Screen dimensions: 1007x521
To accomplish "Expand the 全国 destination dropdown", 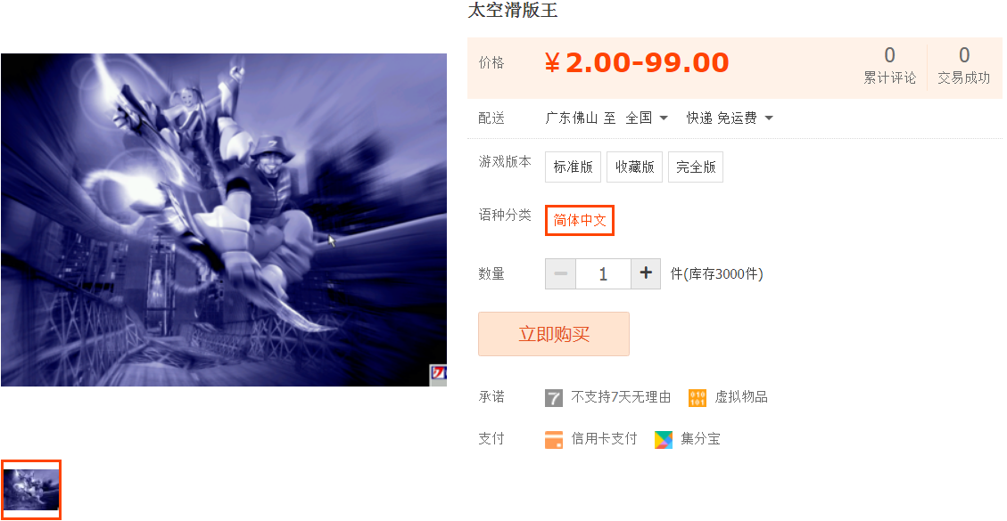I will pos(647,118).
